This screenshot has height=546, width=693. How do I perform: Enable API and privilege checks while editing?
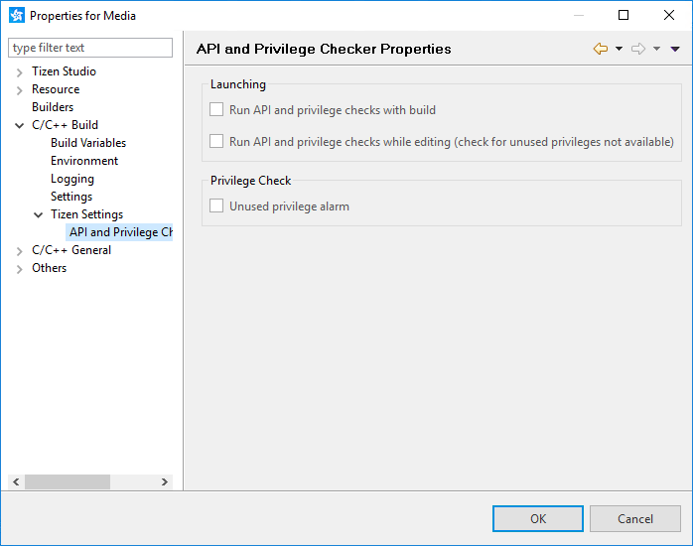pos(216,142)
